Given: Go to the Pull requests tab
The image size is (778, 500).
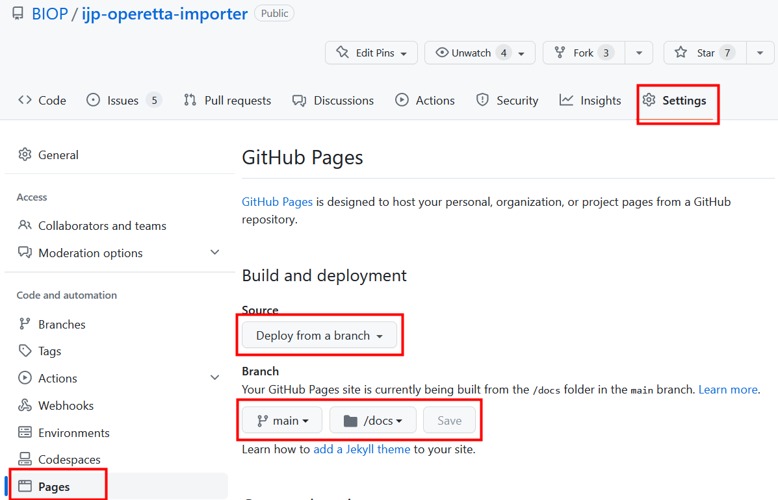Looking at the screenshot, I should click(x=227, y=100).
